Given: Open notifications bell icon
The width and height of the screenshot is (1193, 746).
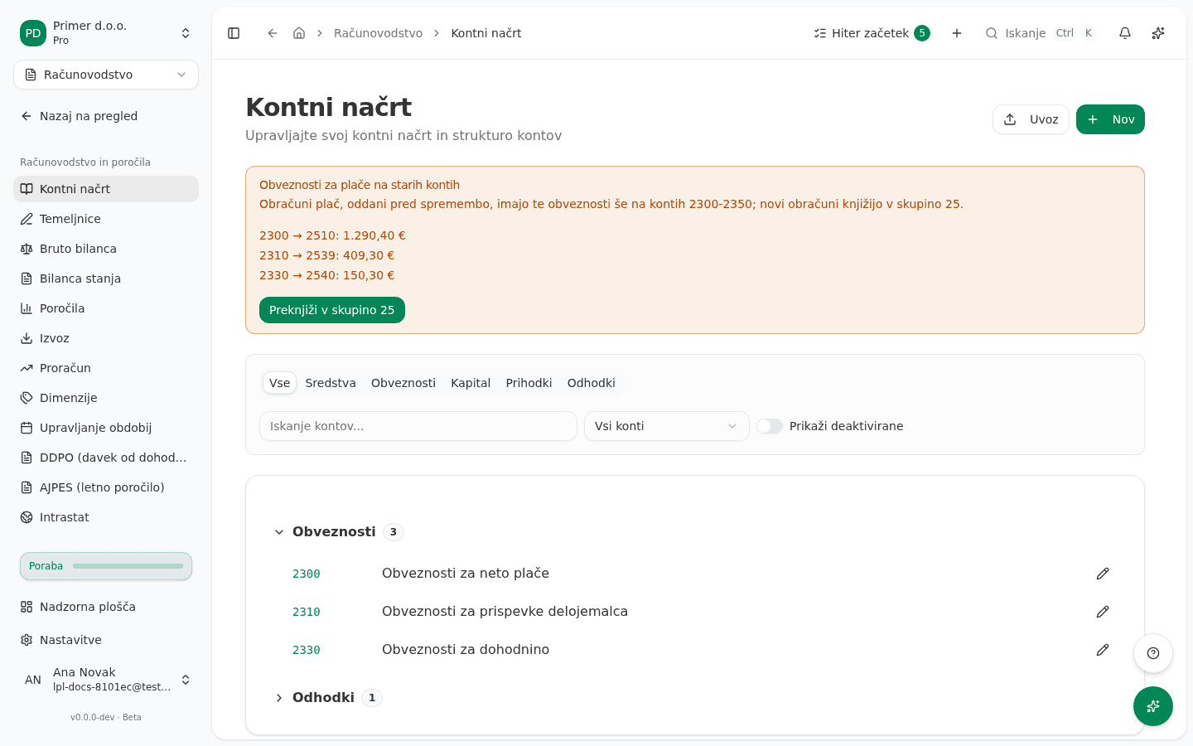Looking at the screenshot, I should point(1125,33).
